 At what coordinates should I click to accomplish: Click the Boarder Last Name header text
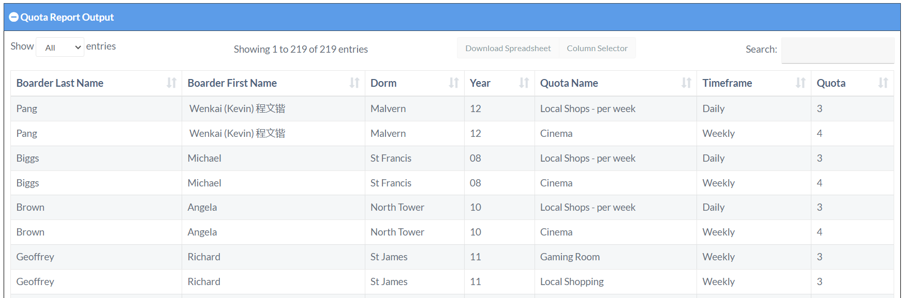coord(60,83)
